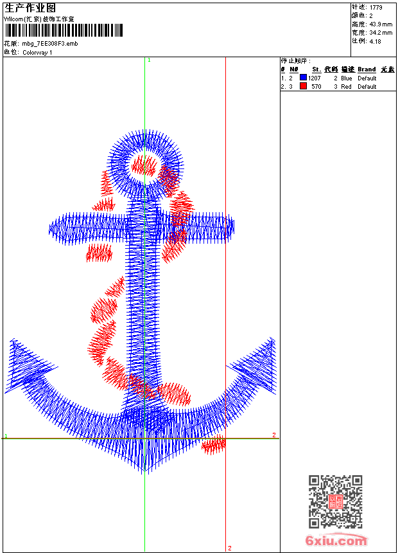Click the 元素 column header
Viewport: 398px width, 553px height.
tap(388, 69)
